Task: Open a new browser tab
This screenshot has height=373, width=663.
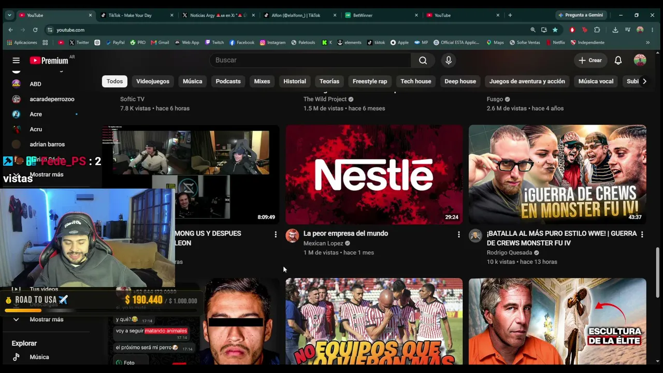Action: coord(510,16)
